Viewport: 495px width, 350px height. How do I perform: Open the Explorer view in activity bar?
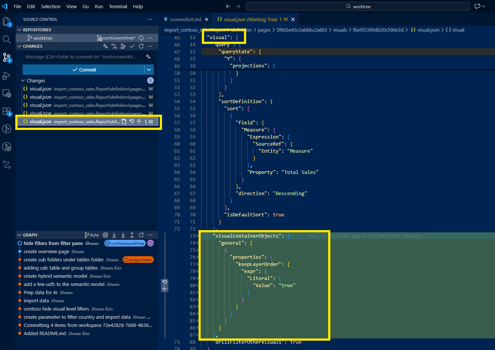pyautogui.click(x=7, y=22)
